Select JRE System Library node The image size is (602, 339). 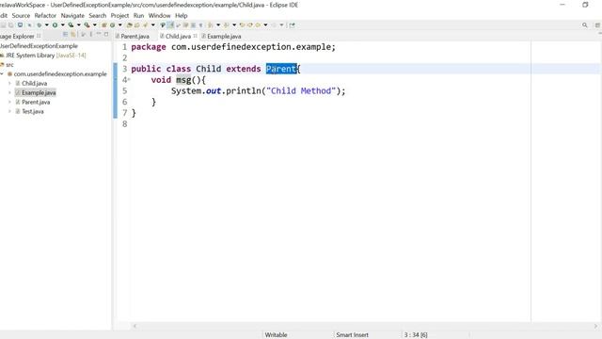pos(43,56)
